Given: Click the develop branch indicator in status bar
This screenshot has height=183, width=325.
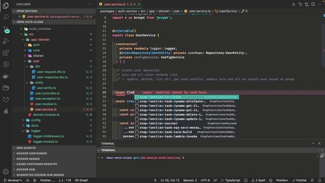Looking at the screenshot, I should (13, 180).
